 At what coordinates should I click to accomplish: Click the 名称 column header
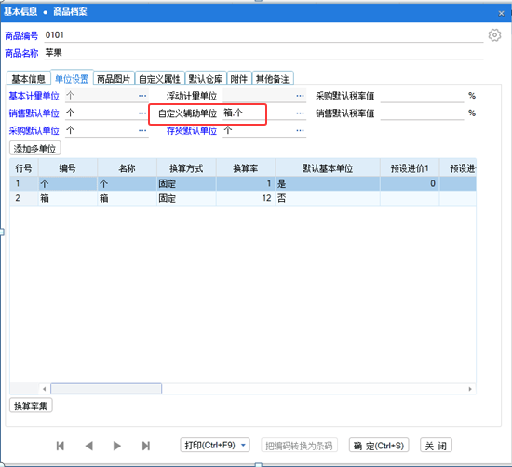click(x=127, y=168)
